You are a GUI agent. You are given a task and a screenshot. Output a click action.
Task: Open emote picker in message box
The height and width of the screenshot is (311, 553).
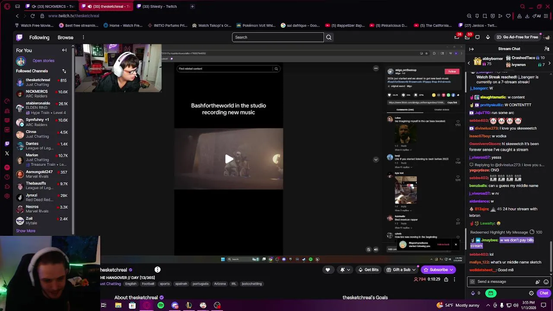546,282
